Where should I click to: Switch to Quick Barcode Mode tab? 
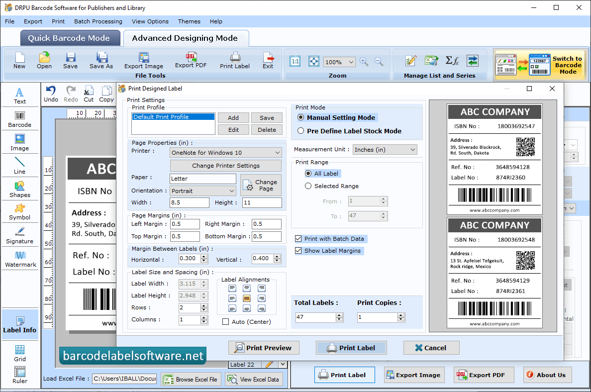[x=70, y=38]
